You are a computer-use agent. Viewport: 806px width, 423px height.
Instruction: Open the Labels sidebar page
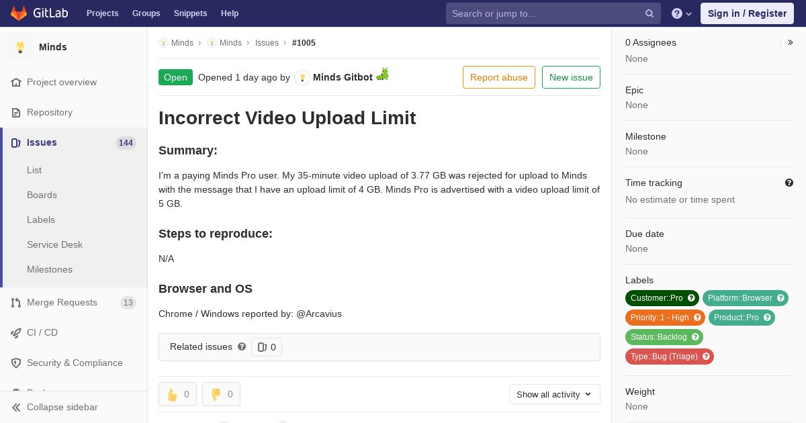click(41, 220)
